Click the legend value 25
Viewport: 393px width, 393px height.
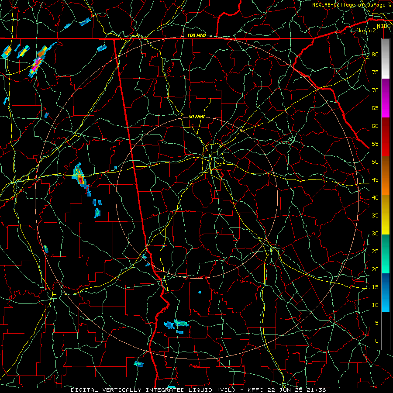[375, 252]
